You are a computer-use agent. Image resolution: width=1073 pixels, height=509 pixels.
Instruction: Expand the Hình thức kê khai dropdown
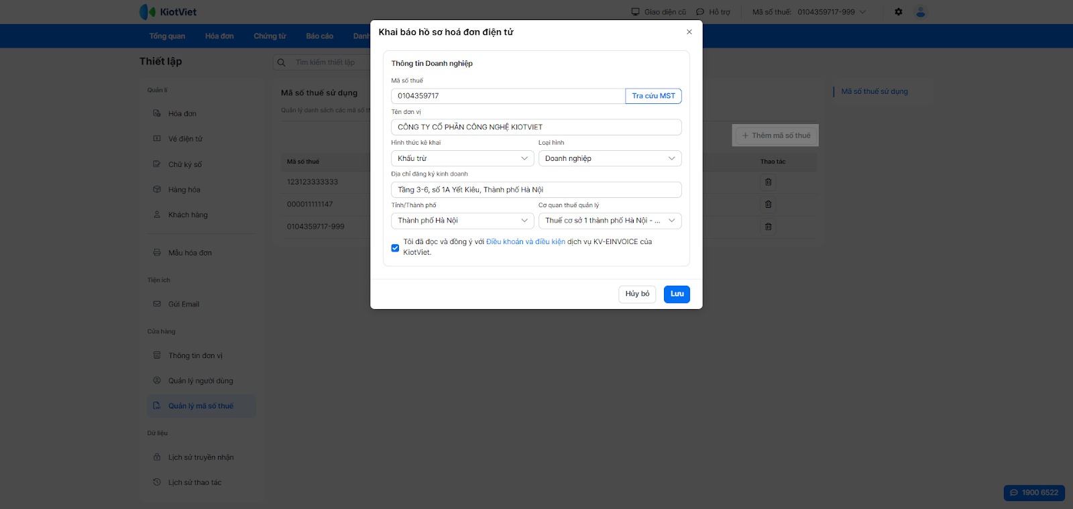(462, 158)
